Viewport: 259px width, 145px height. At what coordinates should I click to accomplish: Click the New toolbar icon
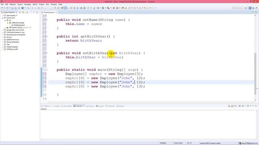click(x=2, y=8)
